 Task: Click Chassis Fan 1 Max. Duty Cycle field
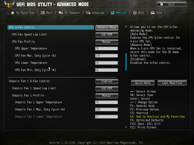click(106, 109)
